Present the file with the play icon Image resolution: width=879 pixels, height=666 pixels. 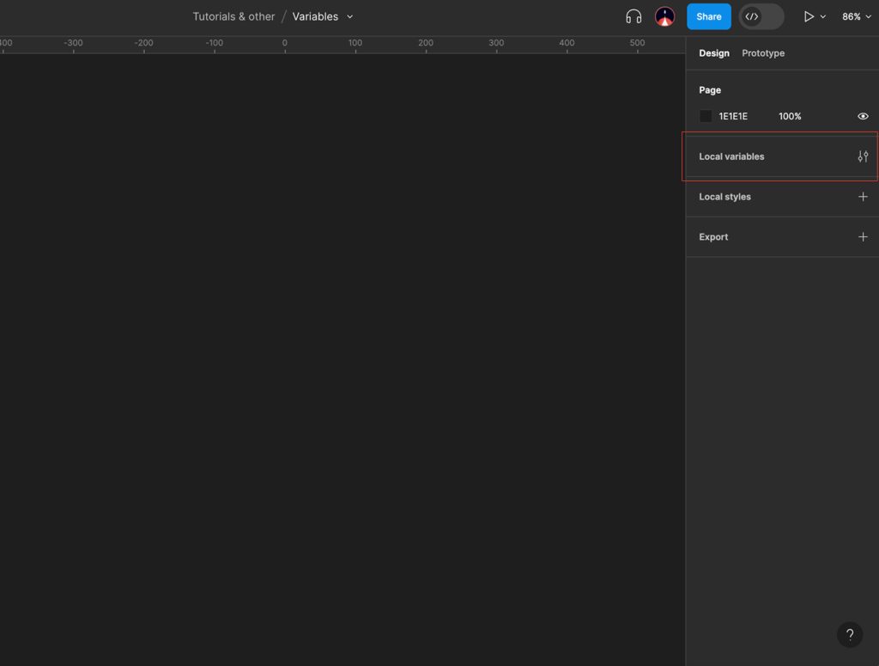pyautogui.click(x=808, y=16)
